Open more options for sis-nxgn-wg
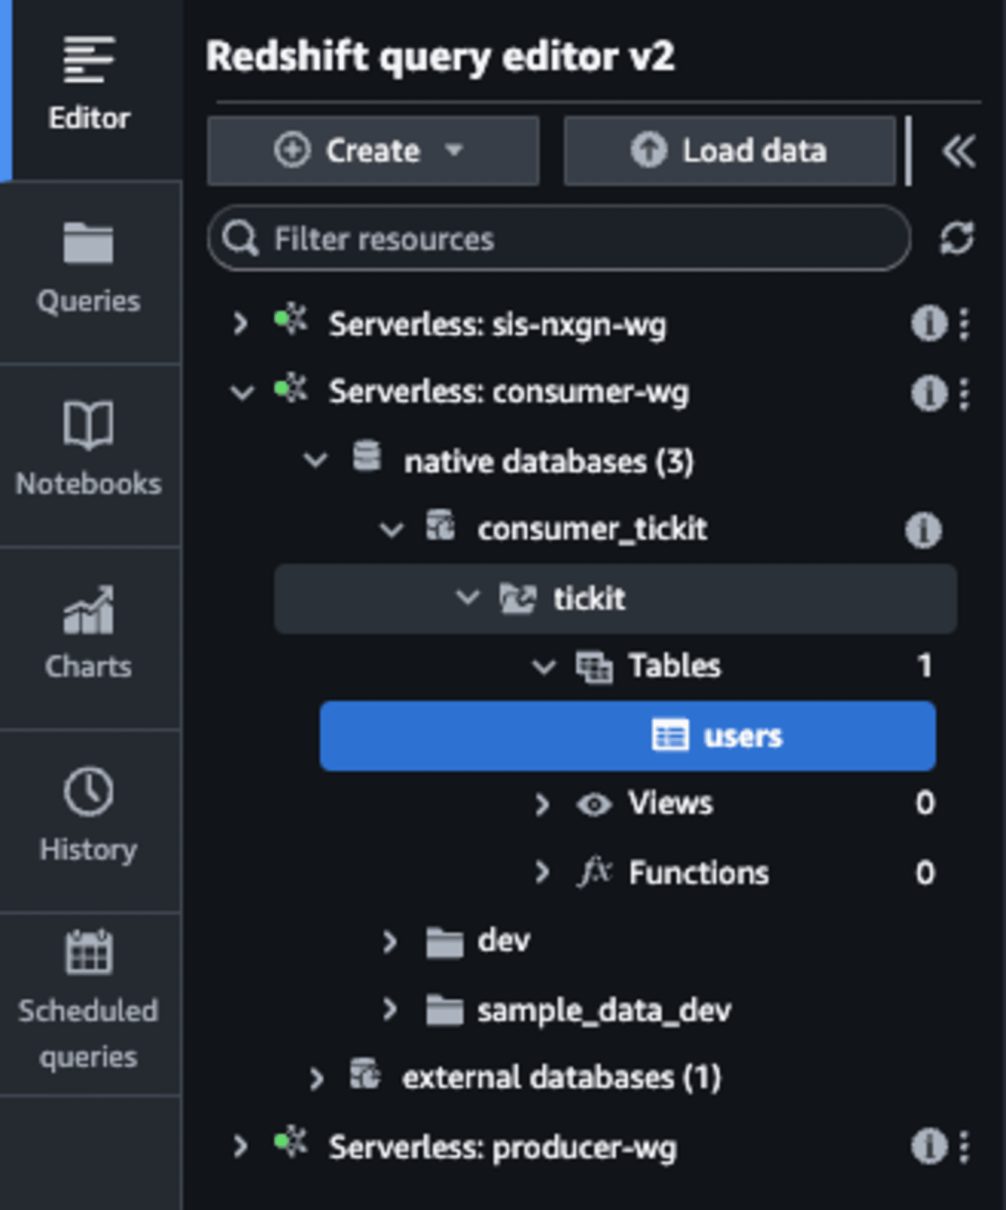1006x1210 pixels. (x=964, y=324)
